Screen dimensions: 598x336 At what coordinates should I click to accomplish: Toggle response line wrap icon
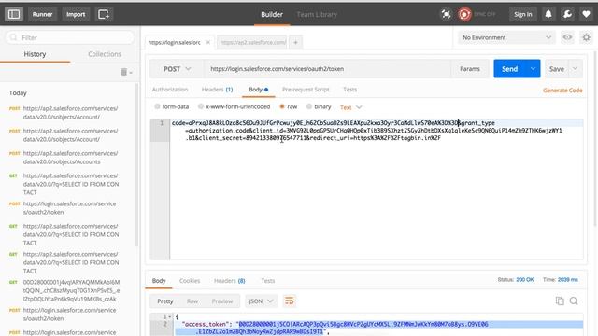289,301
